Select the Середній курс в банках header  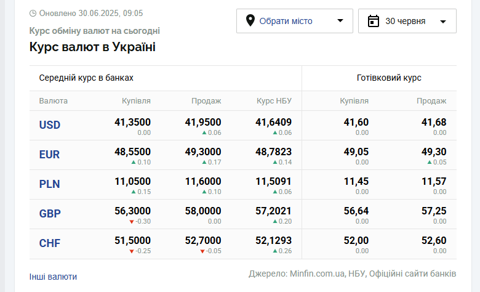click(x=86, y=78)
